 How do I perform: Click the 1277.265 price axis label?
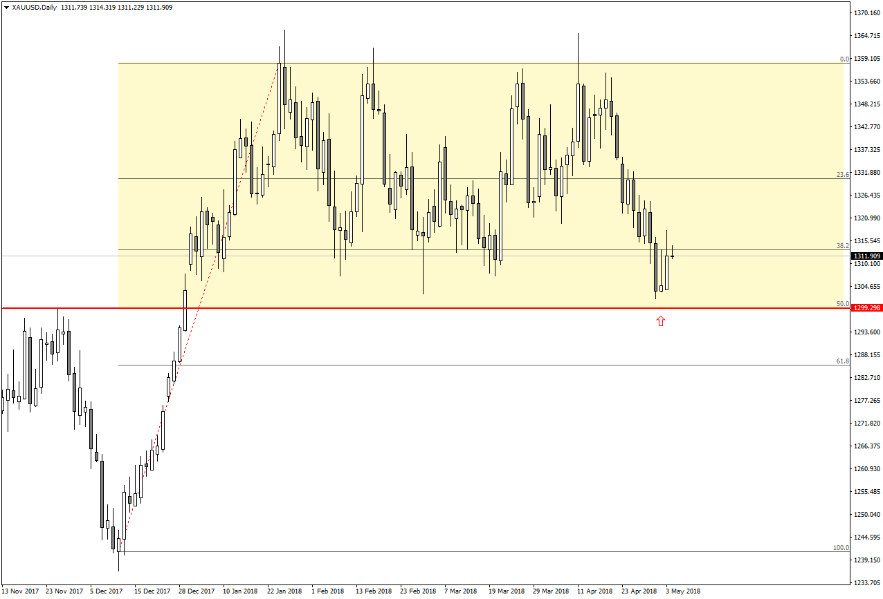pyautogui.click(x=867, y=401)
